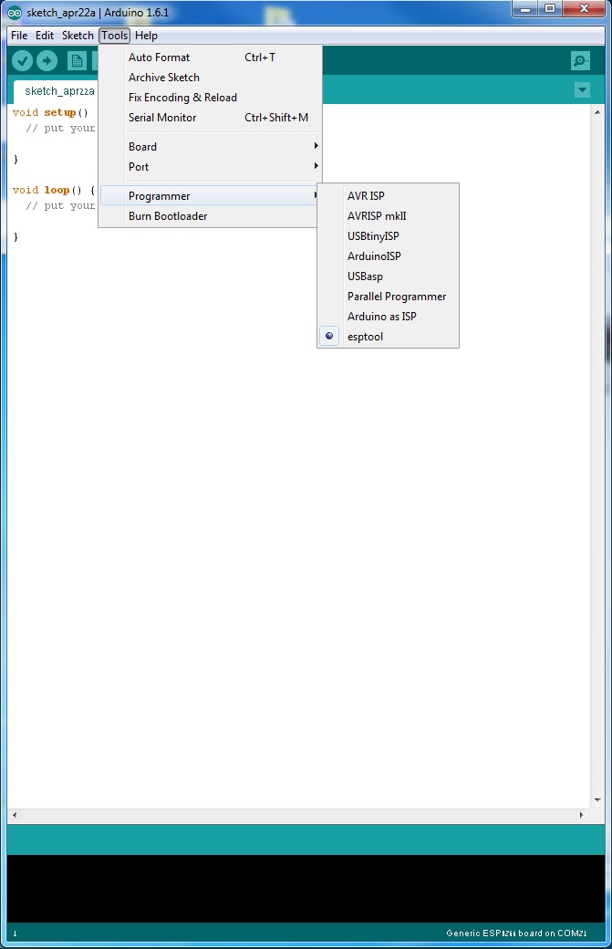This screenshot has height=949, width=612.
Task: Open the Edit menu
Action: coord(45,35)
